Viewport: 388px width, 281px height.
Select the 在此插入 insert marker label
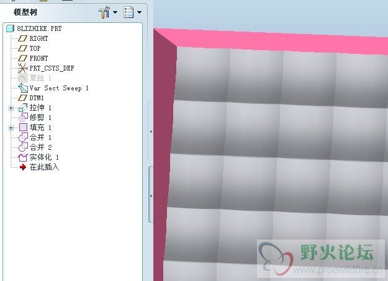tap(44, 167)
